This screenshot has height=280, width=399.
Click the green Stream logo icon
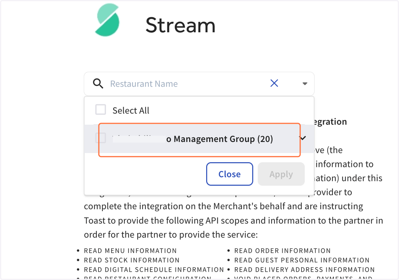coord(107,20)
